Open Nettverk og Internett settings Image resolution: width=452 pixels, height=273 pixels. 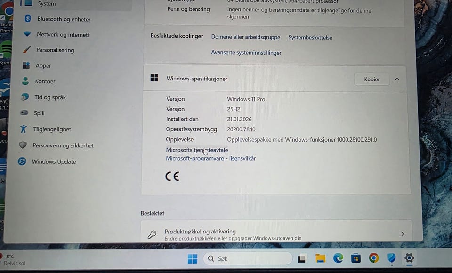63,34
